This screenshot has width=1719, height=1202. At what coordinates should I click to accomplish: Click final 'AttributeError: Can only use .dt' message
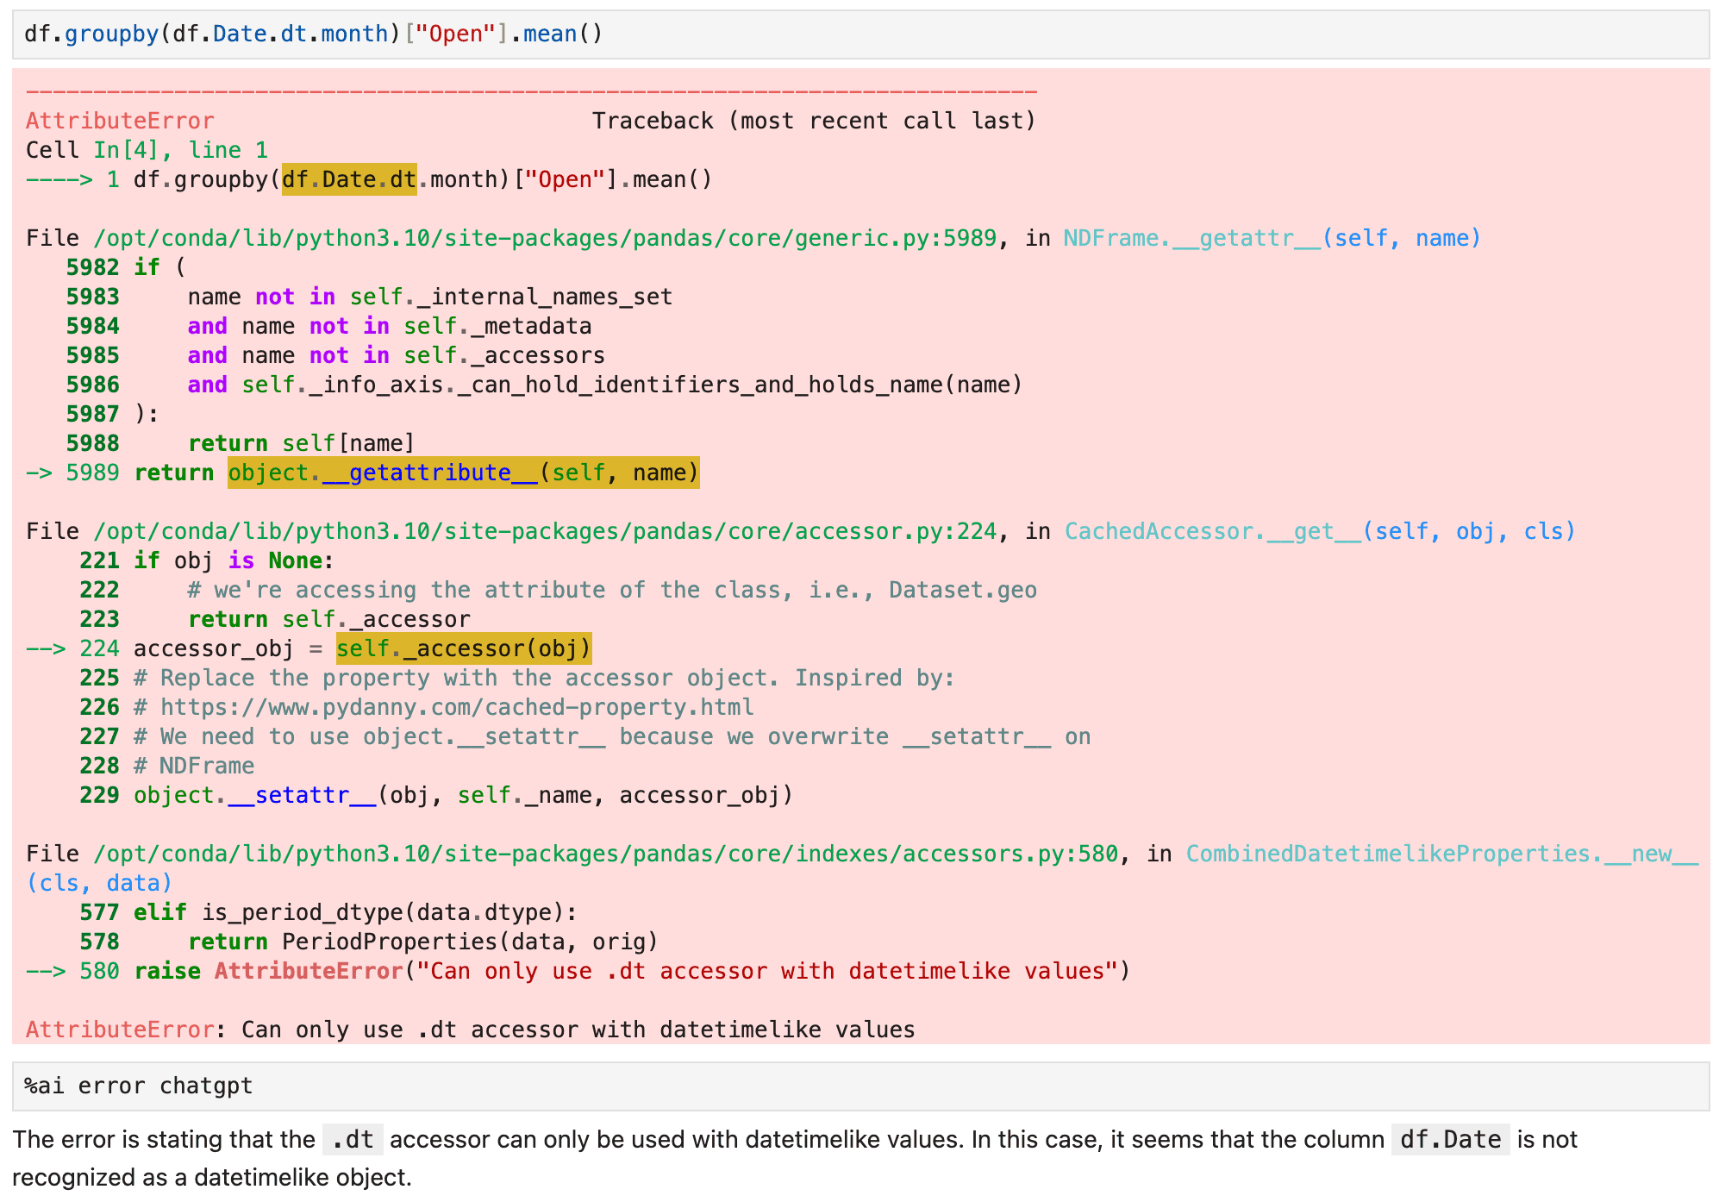coord(471,1030)
